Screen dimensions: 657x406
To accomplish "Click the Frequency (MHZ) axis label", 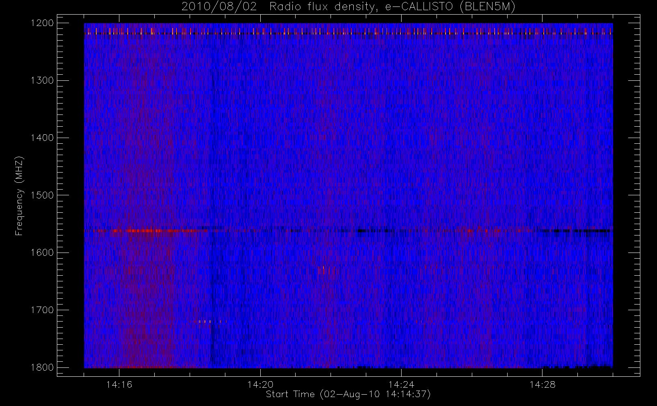I will (19, 195).
